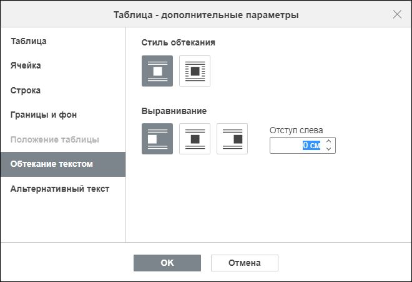Screen dimensions: 412x282
Task: Click the Выравнивание heading
Action: 174,111
